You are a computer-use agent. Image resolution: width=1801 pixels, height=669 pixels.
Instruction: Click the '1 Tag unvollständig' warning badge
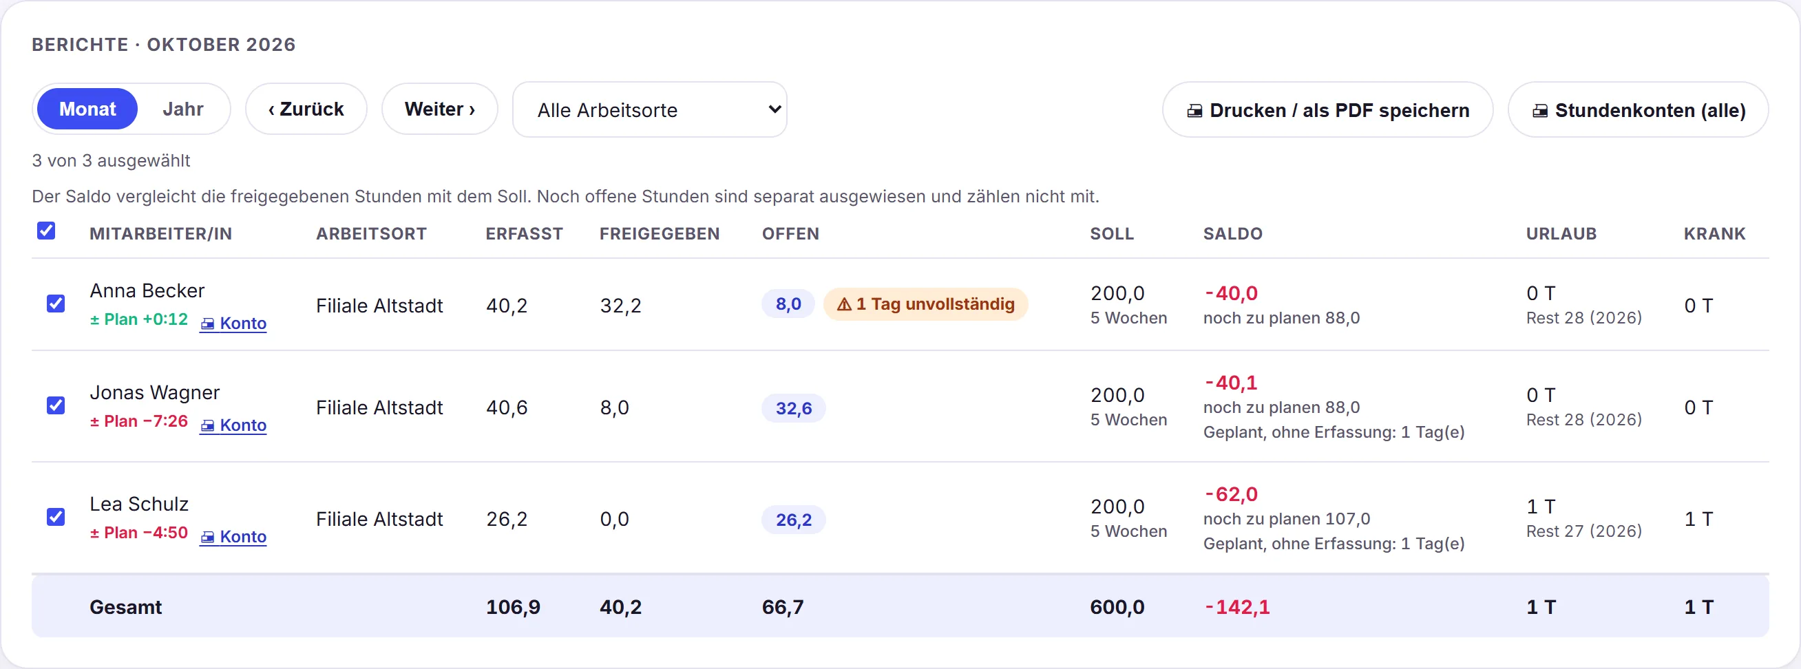tap(926, 304)
